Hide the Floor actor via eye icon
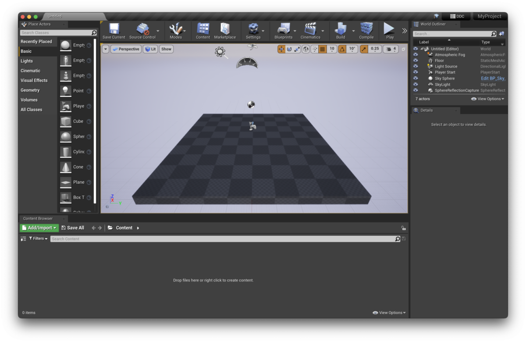This screenshot has width=526, height=342. [416, 61]
